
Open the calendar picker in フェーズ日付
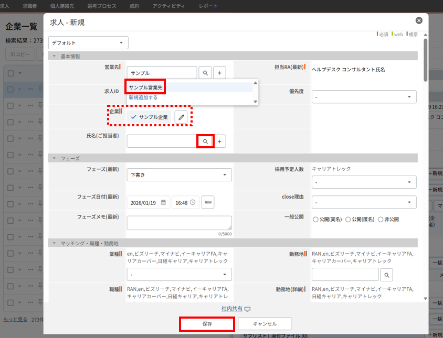point(164,202)
